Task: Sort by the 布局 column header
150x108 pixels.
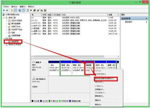Action: point(44,15)
